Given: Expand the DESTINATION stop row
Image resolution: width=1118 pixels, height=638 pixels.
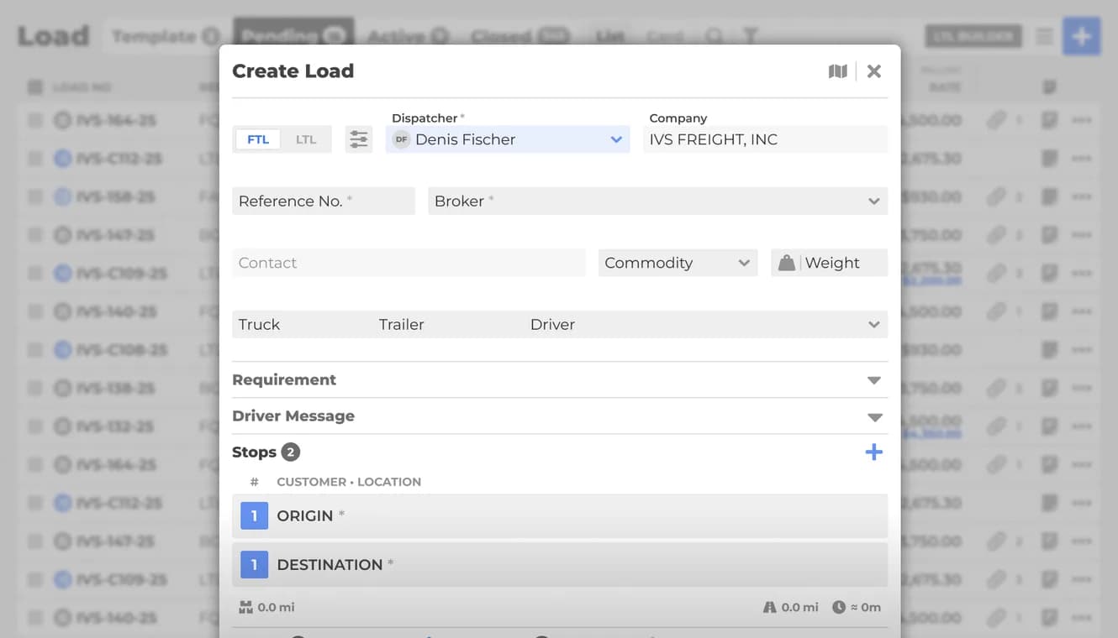Looking at the screenshot, I should pyautogui.click(x=560, y=564).
